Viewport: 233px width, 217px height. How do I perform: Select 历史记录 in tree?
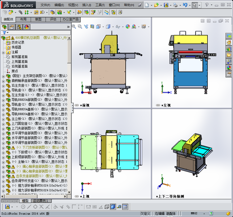[18, 43]
